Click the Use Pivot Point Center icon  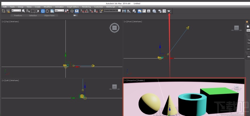tap(66, 11)
